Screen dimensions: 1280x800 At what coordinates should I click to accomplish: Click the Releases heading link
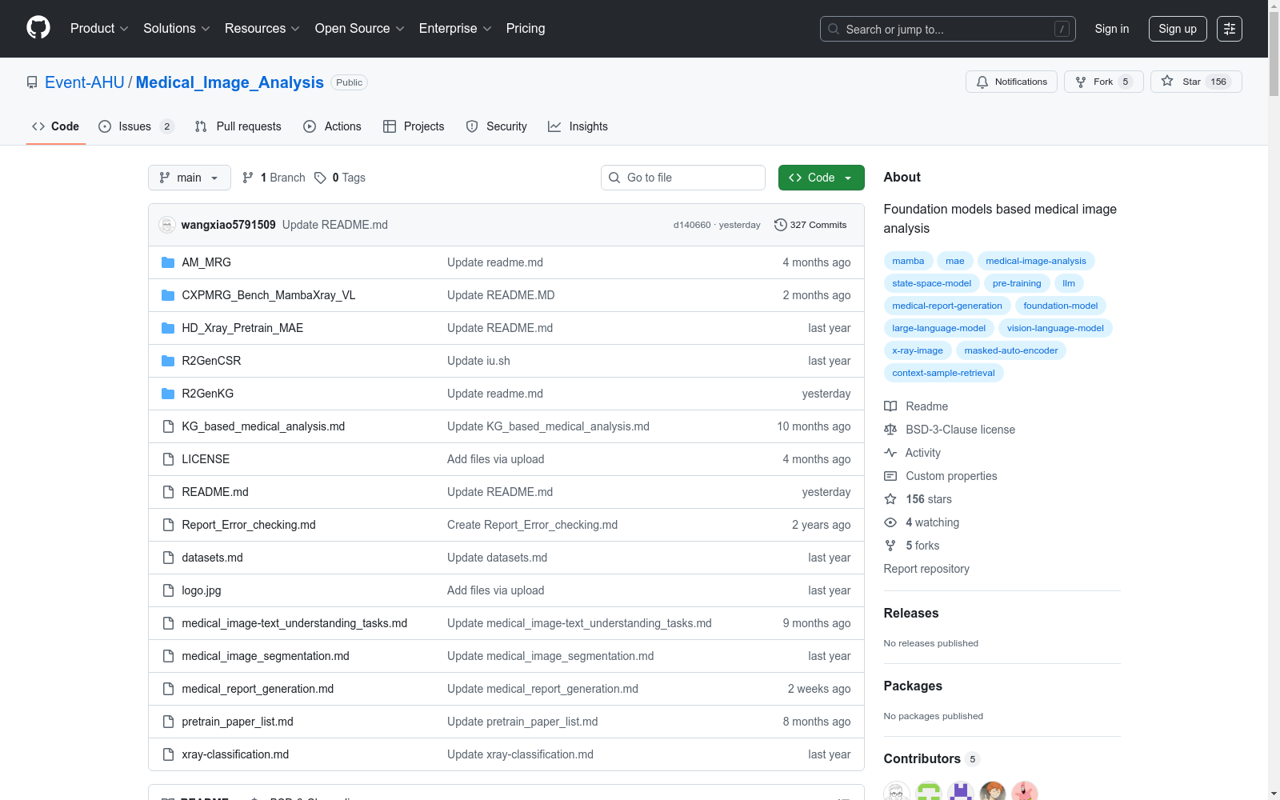[x=911, y=614]
